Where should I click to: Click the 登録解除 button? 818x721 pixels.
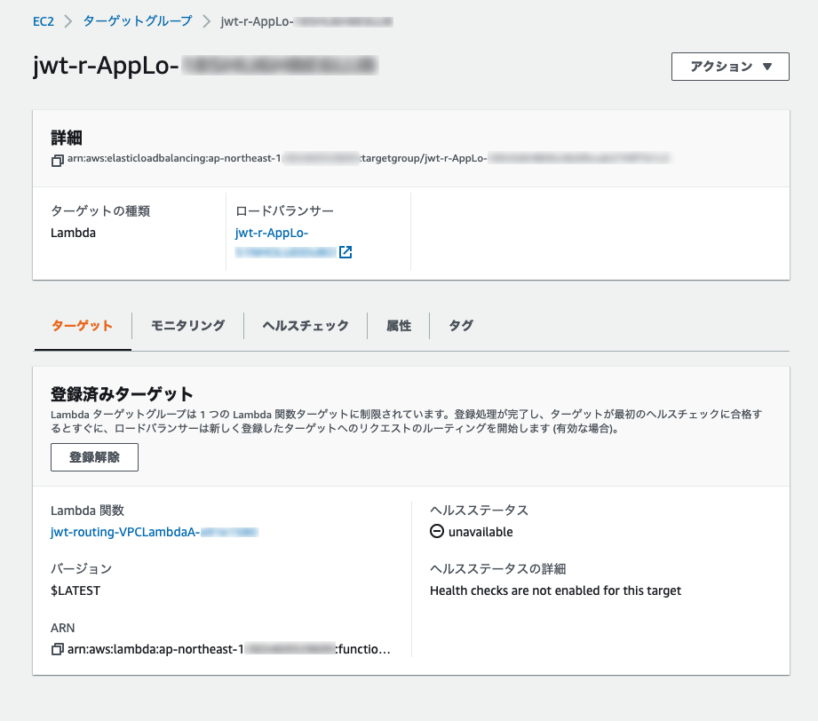pyautogui.click(x=94, y=457)
